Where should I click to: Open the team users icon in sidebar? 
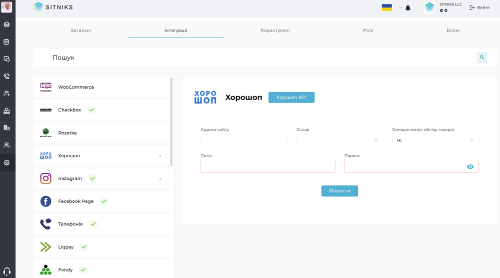[6, 145]
